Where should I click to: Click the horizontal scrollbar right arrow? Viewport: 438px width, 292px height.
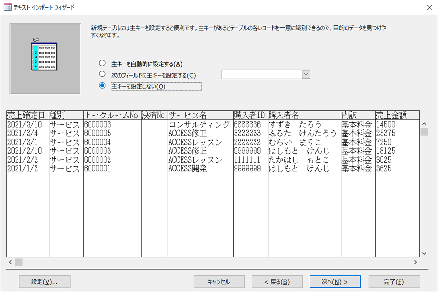415,262
